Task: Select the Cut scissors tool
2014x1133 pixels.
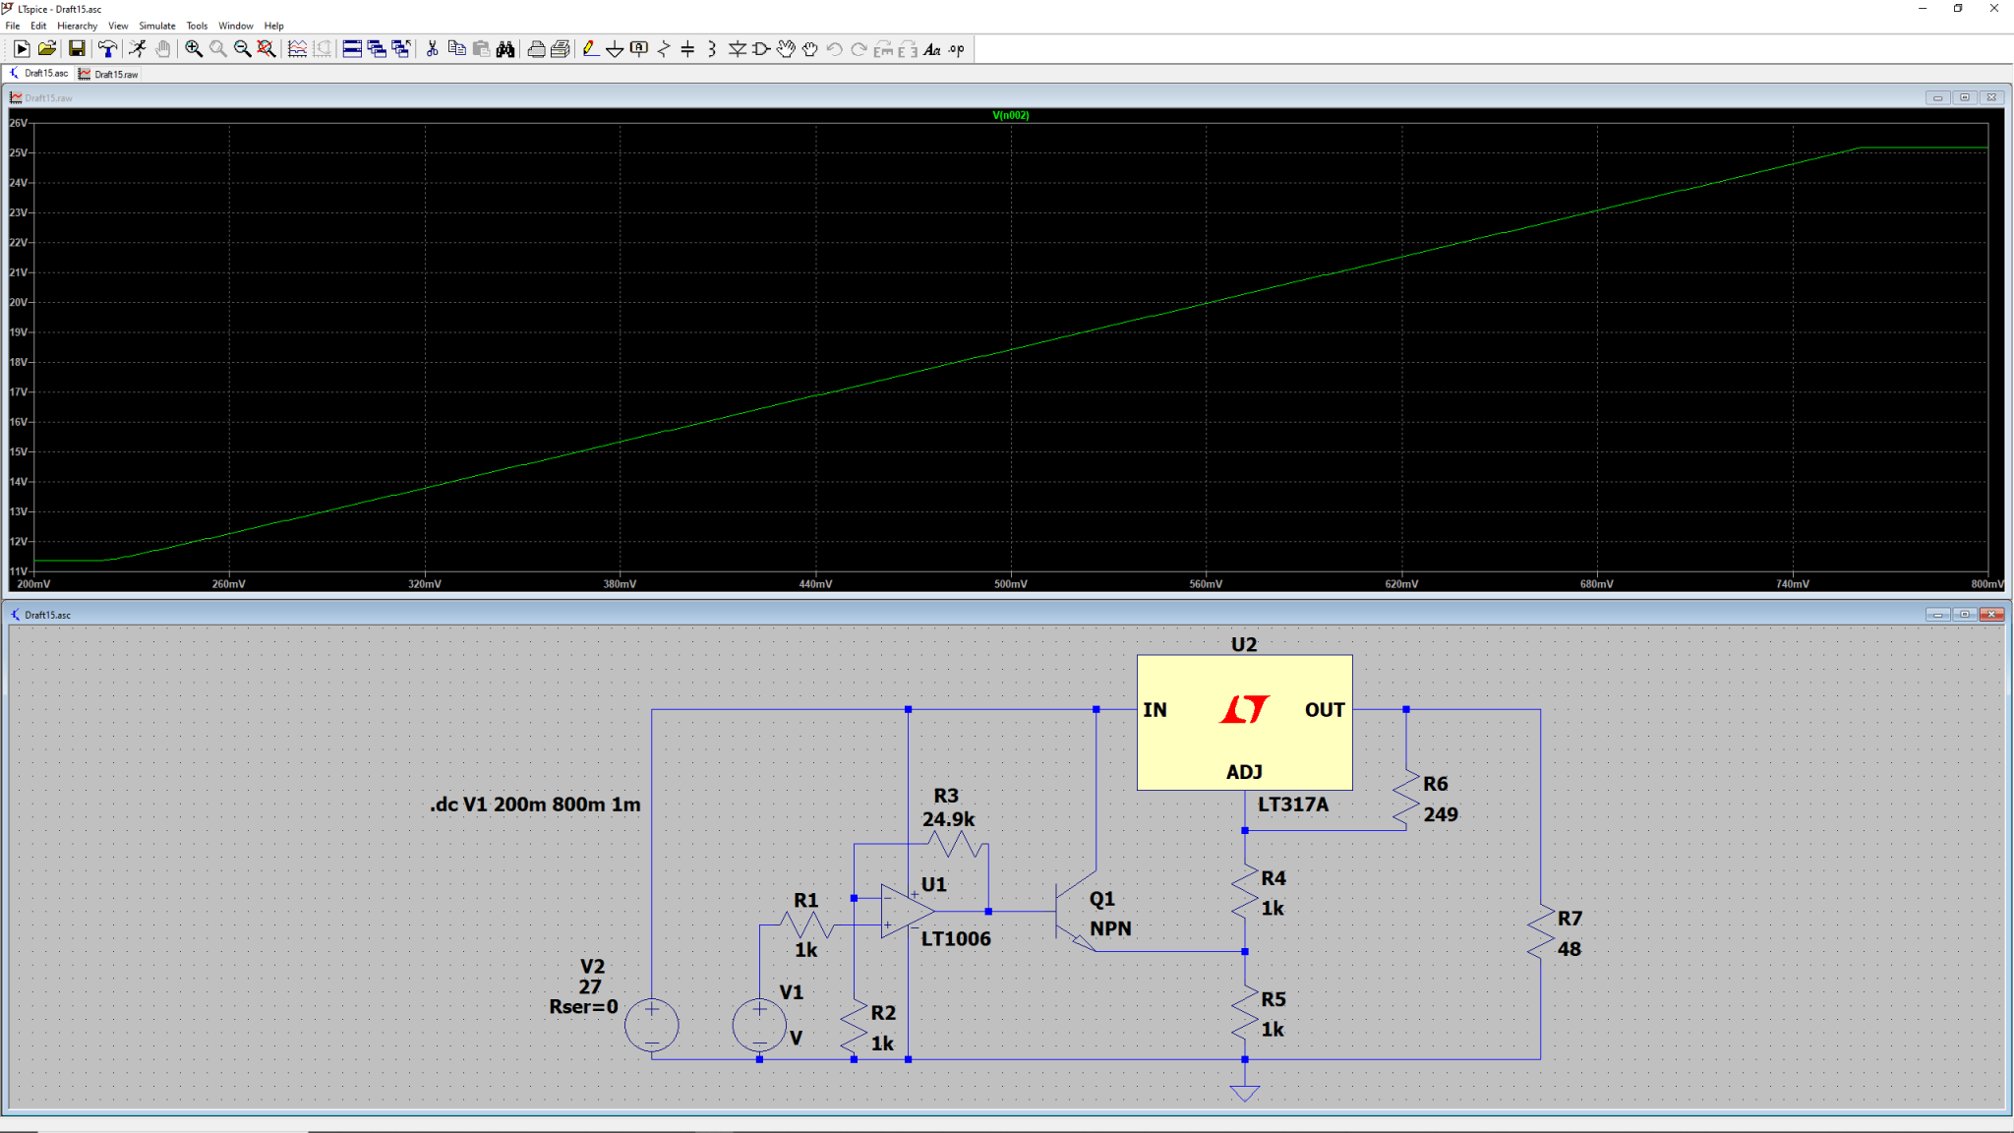Action: click(x=432, y=49)
